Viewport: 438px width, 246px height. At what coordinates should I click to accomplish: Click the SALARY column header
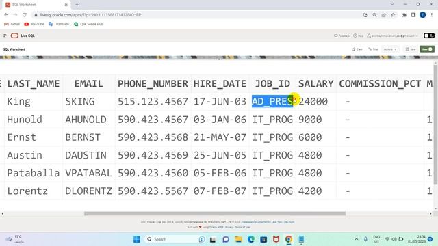pyautogui.click(x=316, y=83)
